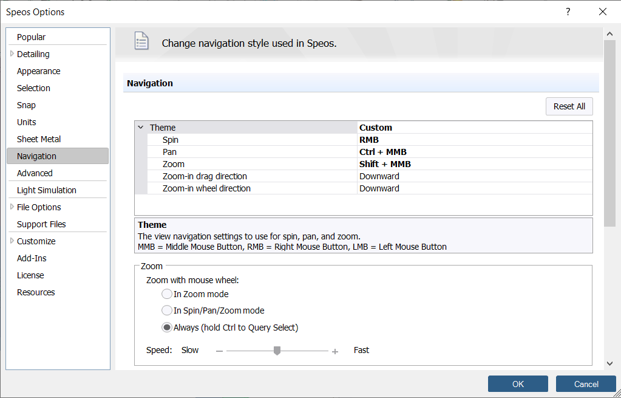Click the Reset All button
The width and height of the screenshot is (621, 398).
point(569,106)
